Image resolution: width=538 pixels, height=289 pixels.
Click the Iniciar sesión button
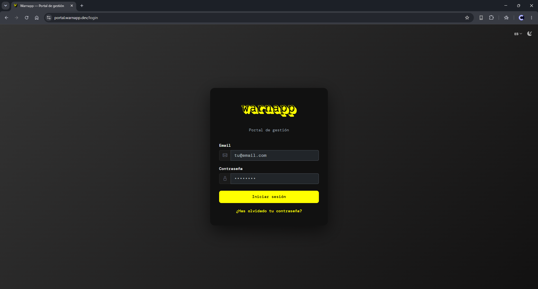coord(269,197)
